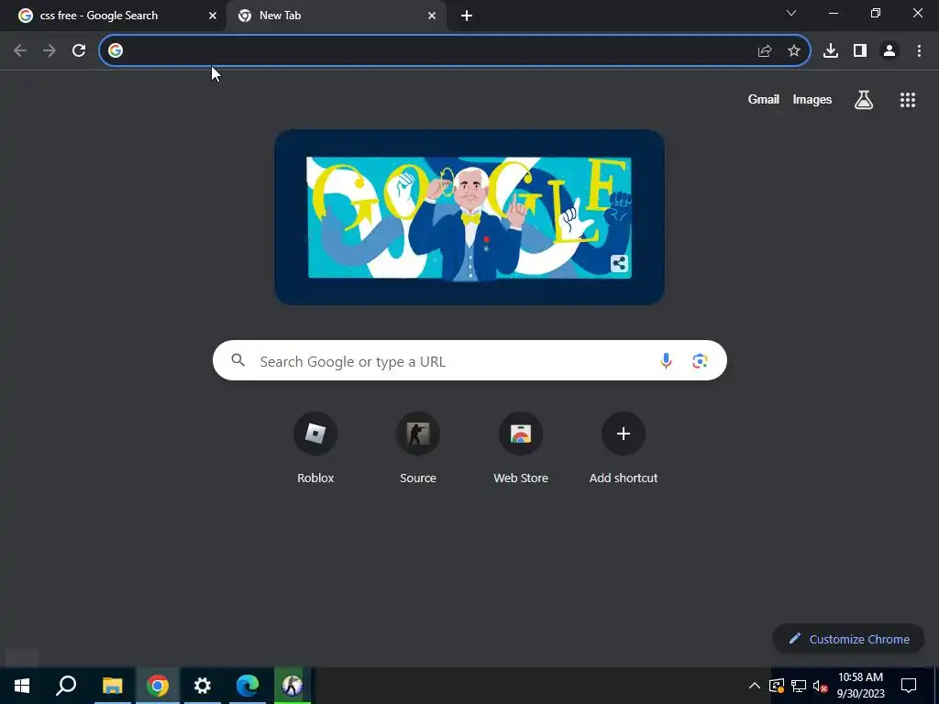The height and width of the screenshot is (704, 939).
Task: Open File Explorer from the taskbar
Action: 112,686
